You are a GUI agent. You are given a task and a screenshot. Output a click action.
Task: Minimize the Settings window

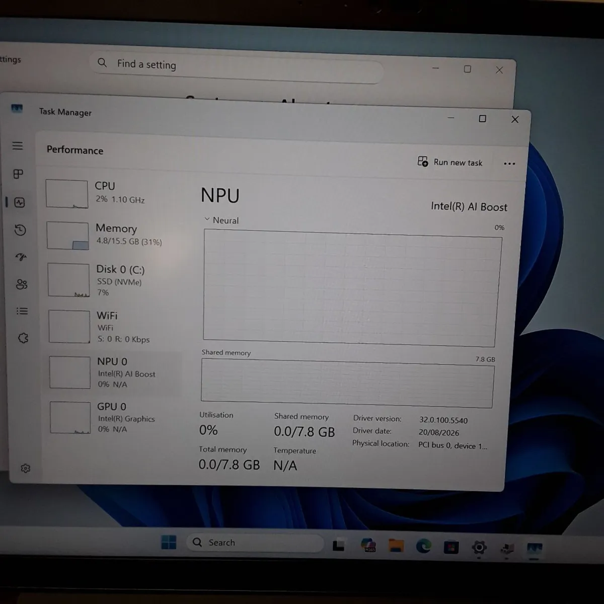point(436,68)
